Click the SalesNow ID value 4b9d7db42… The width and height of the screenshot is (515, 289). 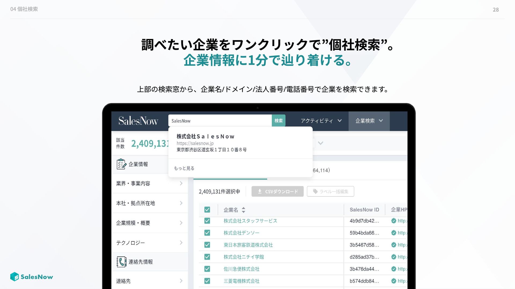coord(364,221)
